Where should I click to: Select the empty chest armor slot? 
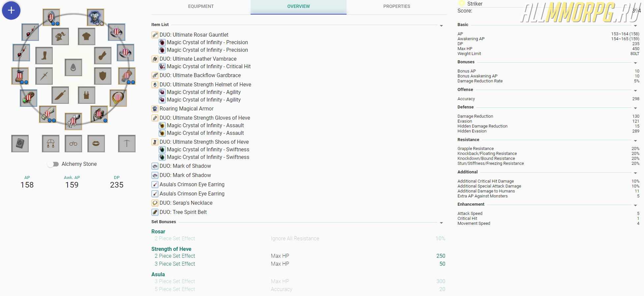(x=86, y=36)
